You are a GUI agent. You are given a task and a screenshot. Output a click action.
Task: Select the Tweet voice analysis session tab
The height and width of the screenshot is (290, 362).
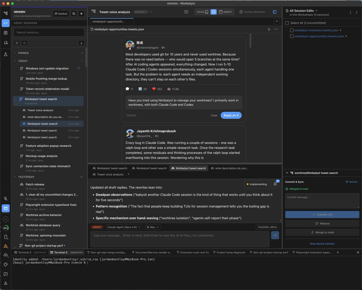[108, 175]
